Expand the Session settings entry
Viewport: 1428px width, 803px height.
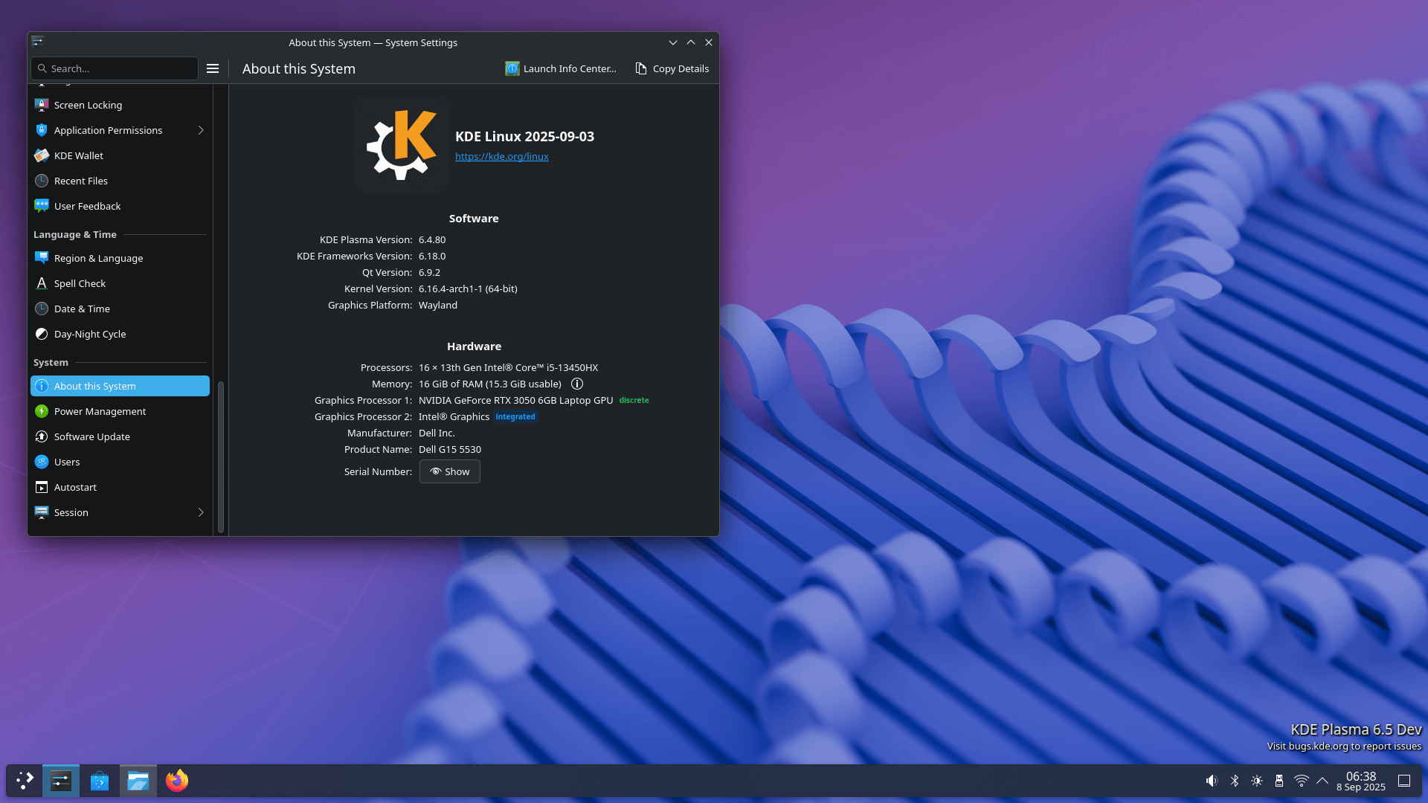(x=199, y=512)
